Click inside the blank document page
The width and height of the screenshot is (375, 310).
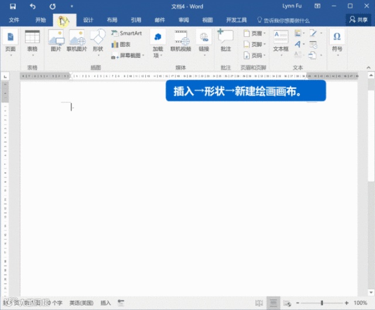(189, 189)
